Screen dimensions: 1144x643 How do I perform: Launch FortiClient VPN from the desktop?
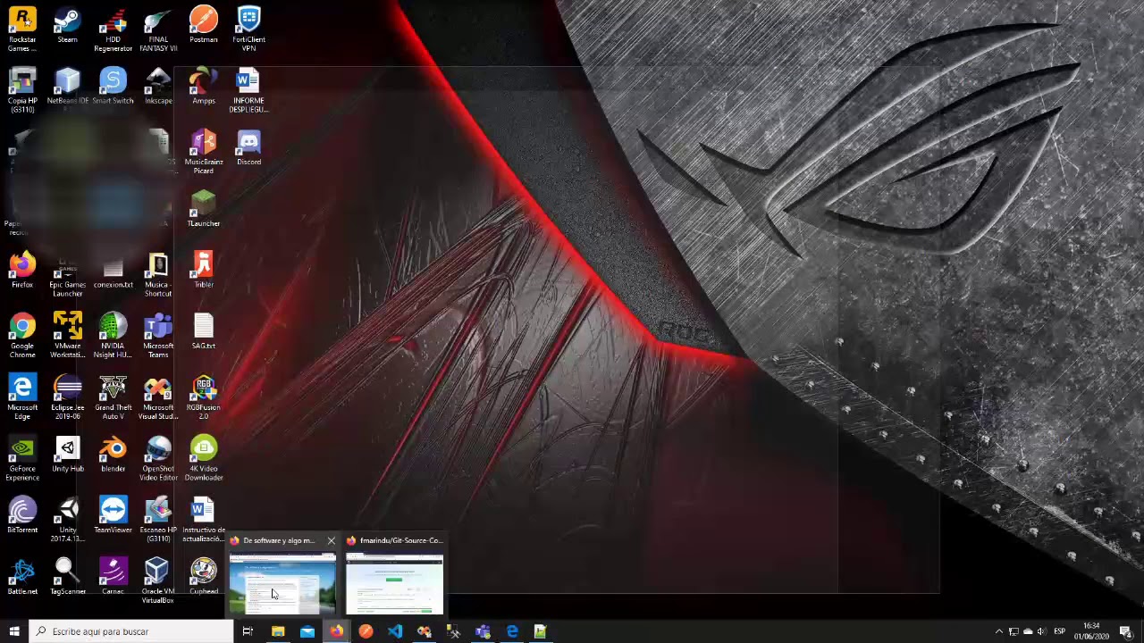248,29
